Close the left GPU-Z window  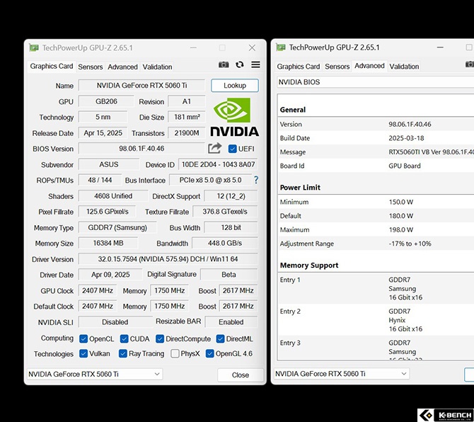(x=252, y=48)
